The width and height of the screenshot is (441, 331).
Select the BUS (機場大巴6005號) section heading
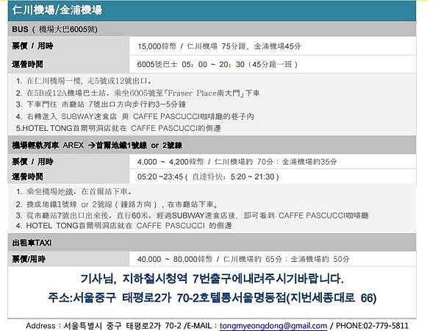[55, 29]
